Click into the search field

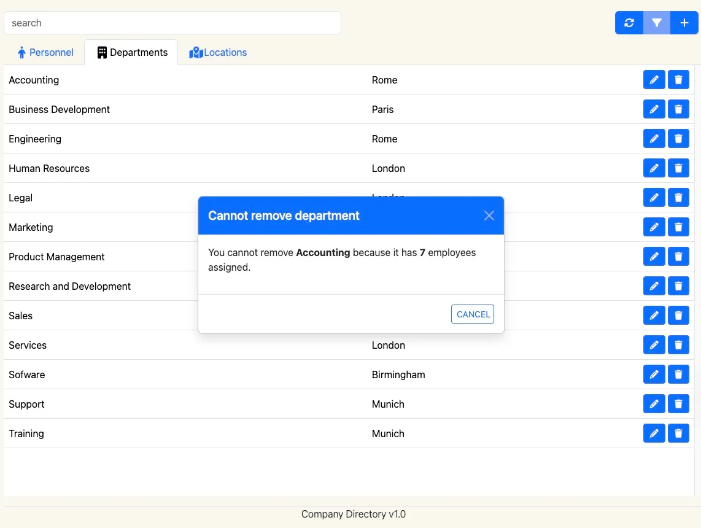point(172,23)
